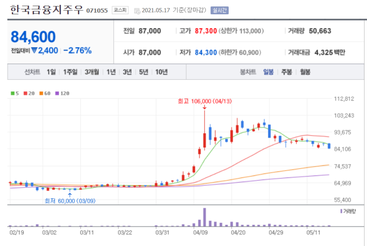367x246 pixels.
Task: Select the 1년 line chart period
Action: tap(111, 72)
